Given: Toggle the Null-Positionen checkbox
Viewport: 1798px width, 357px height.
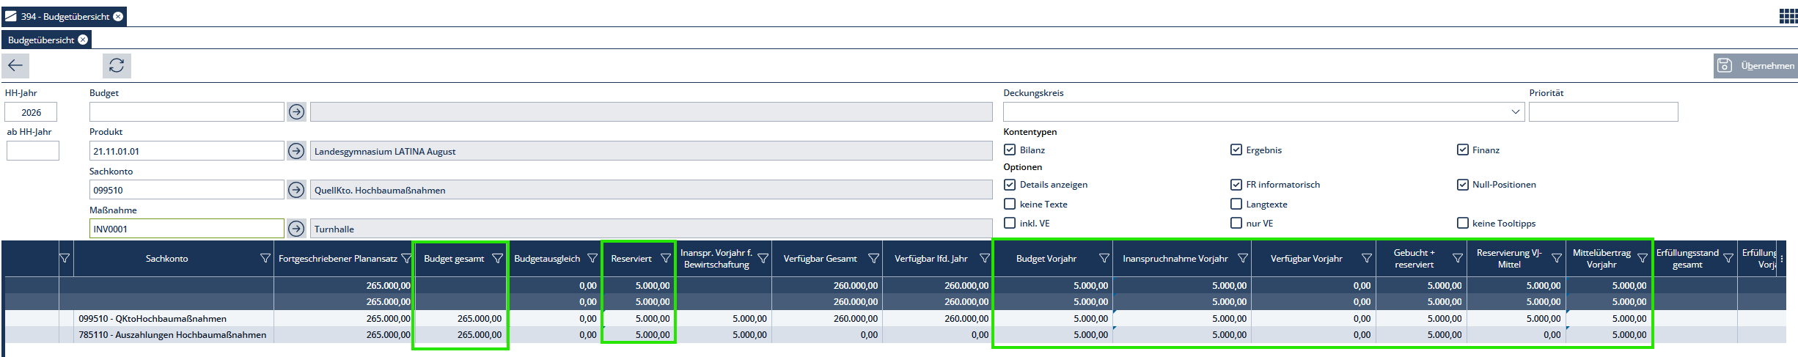Looking at the screenshot, I should [1462, 185].
